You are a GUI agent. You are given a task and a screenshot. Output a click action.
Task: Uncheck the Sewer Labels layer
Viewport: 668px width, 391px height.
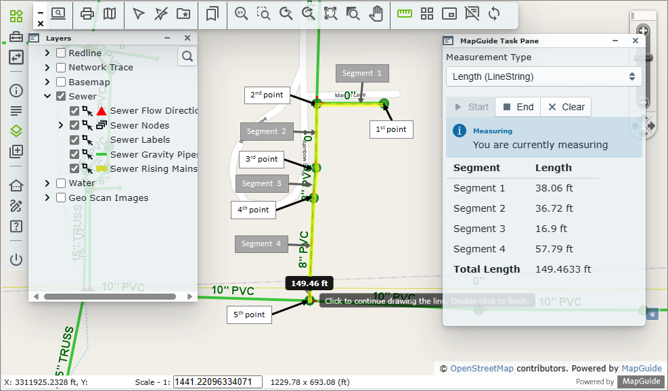75,140
